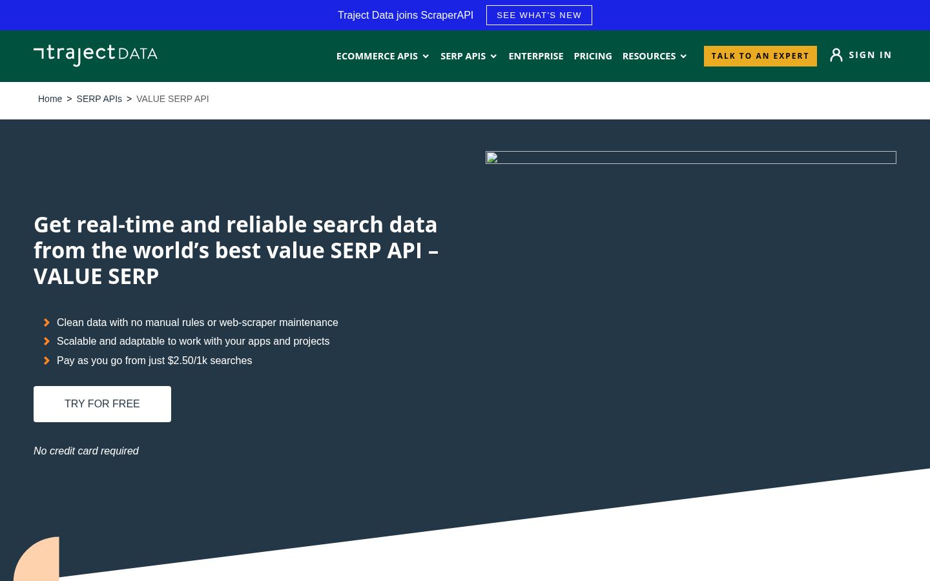Click orange chevron bullet beside 'Scalable'
This screenshot has width=930, height=581.
46,341
